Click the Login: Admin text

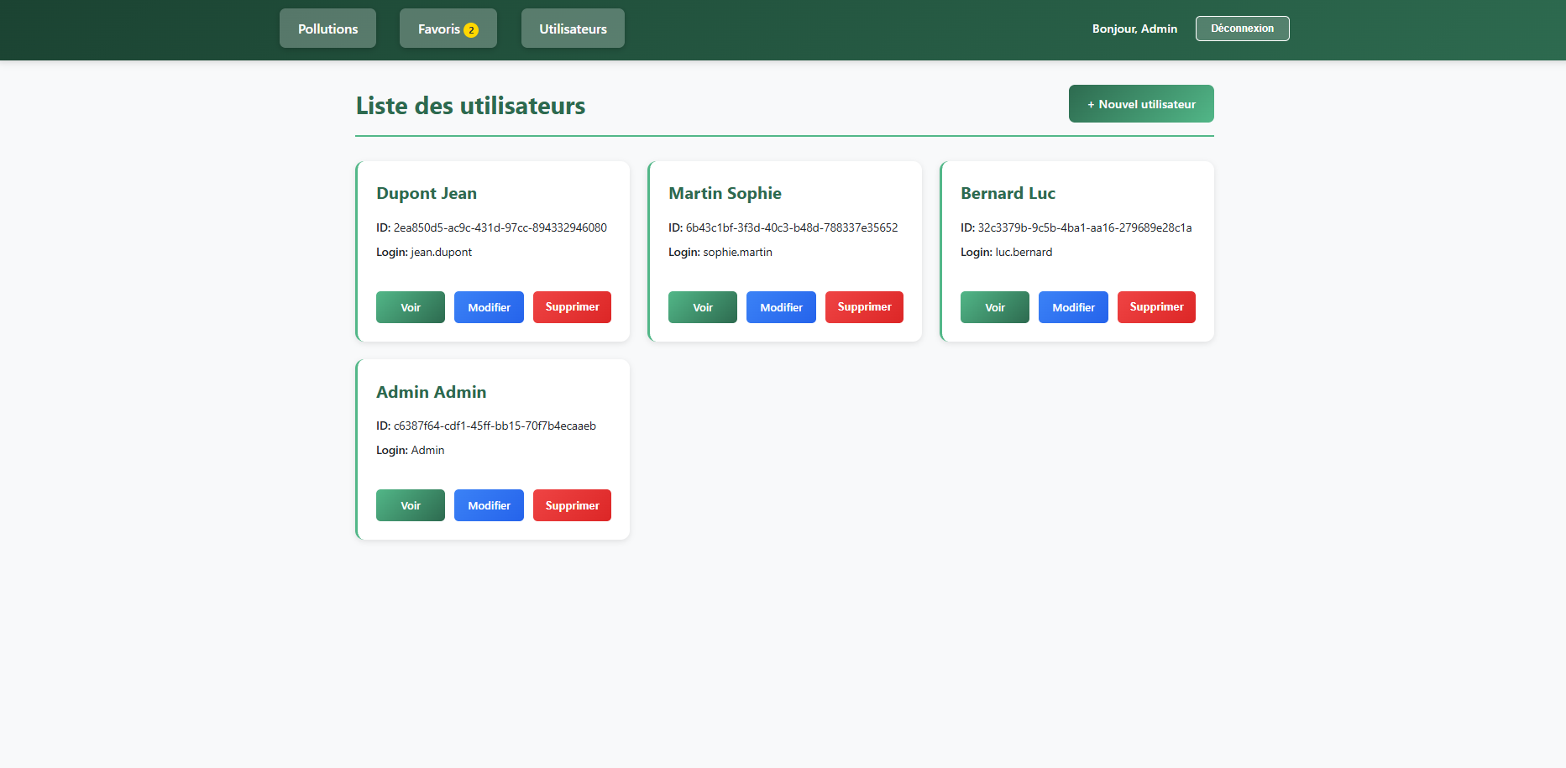[411, 450]
